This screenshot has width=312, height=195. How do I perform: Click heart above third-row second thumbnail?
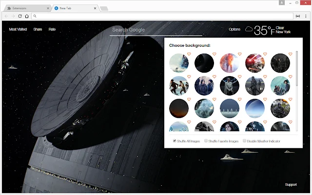coord(214,99)
